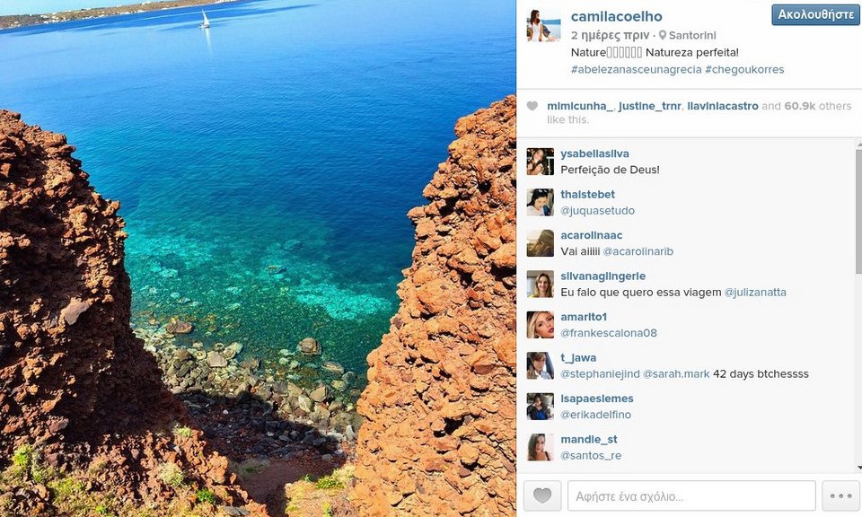862x517 pixels.
Task: Open mention @julizanatta in silvanaglingerie's comment
Action: pos(755,293)
